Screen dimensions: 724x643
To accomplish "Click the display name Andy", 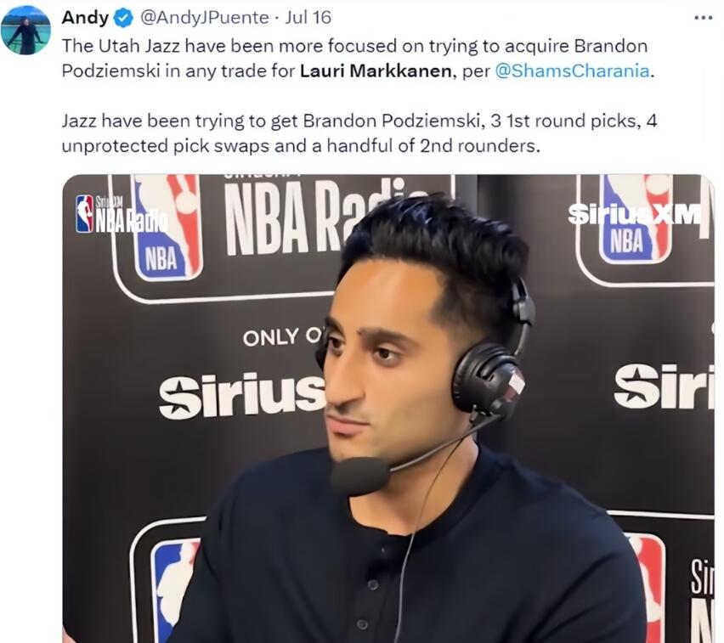I will click(86, 18).
